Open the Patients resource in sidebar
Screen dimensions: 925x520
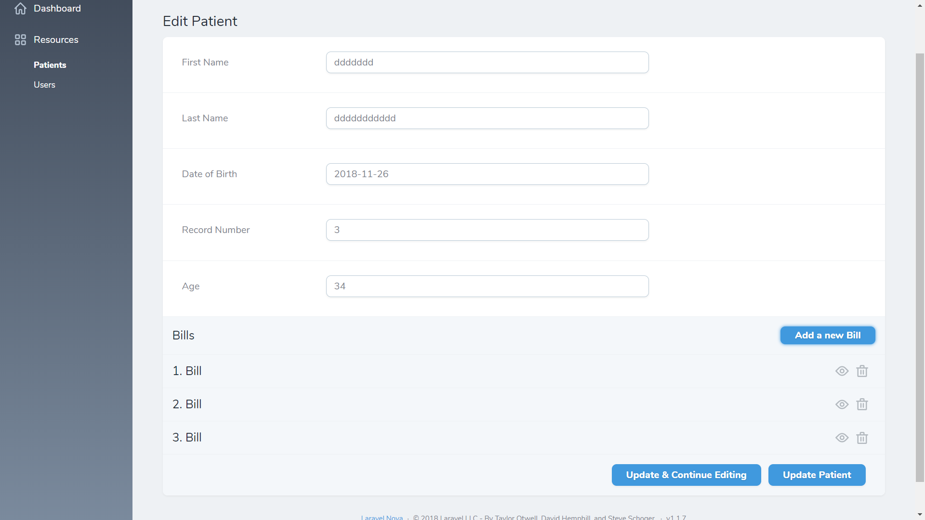click(50, 65)
